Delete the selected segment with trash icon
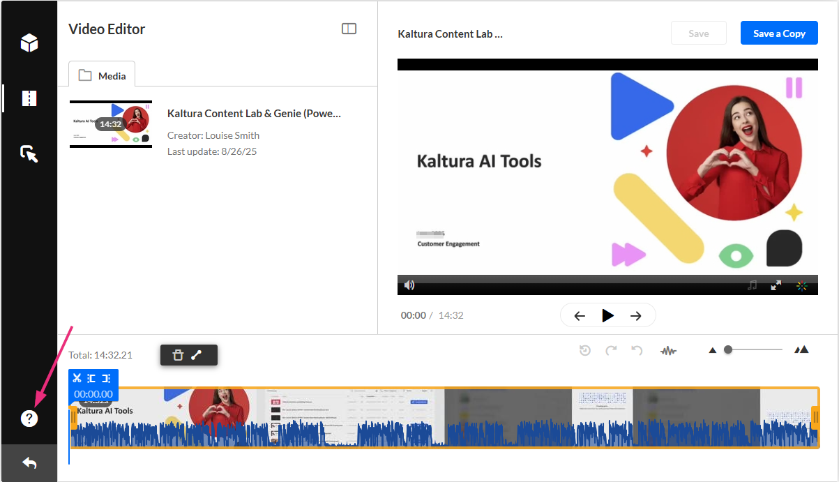This screenshot has width=839, height=482. pyautogui.click(x=178, y=355)
